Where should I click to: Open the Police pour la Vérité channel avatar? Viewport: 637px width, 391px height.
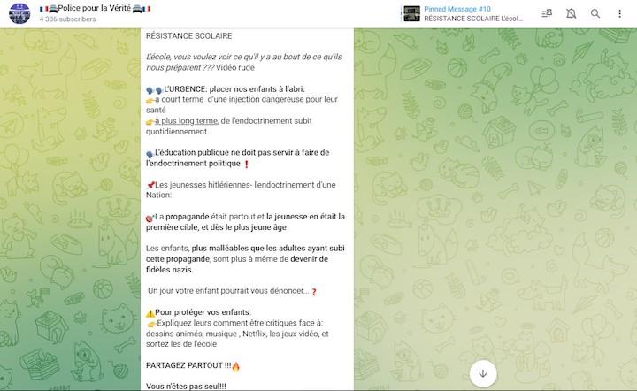click(x=19, y=13)
